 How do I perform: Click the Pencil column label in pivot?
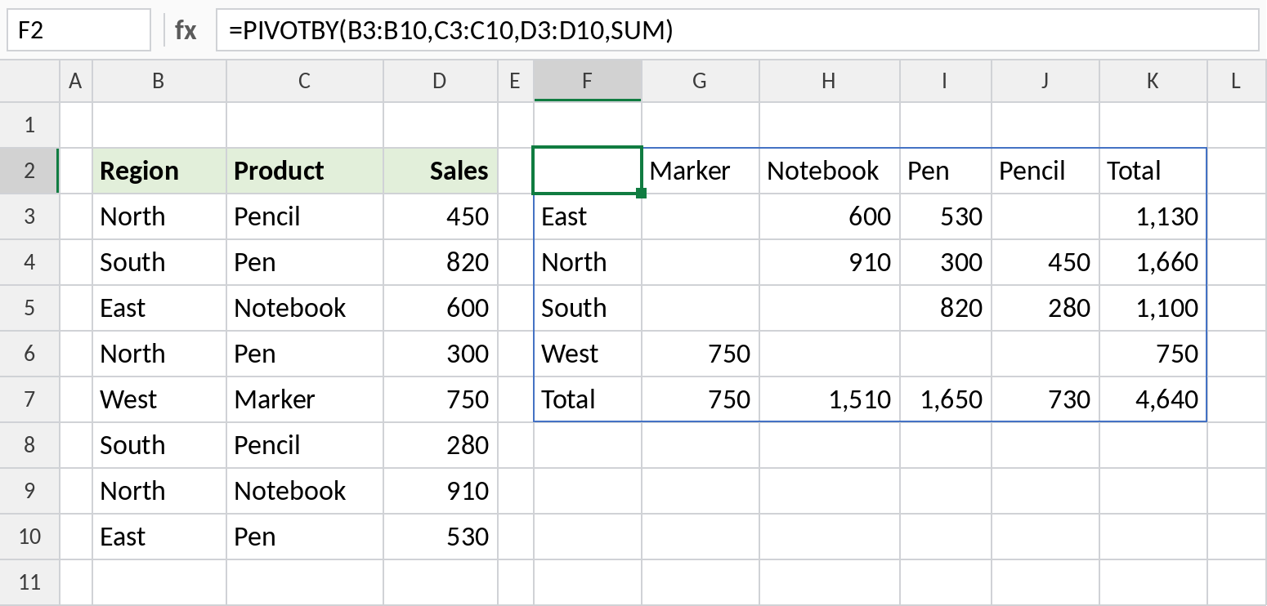pyautogui.click(x=1045, y=171)
